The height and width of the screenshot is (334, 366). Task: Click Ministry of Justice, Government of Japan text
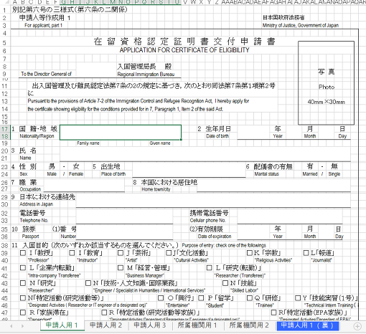point(301,25)
